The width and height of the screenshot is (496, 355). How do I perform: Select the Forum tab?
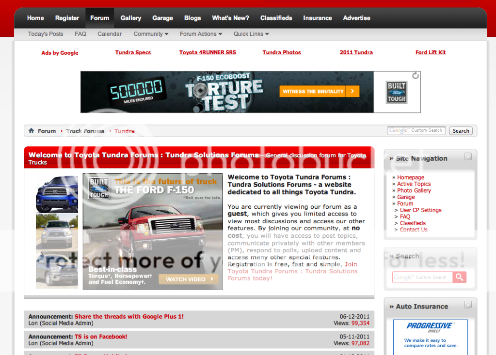click(x=100, y=18)
